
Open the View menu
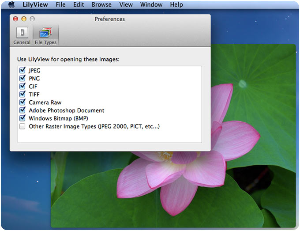coord(126,4)
